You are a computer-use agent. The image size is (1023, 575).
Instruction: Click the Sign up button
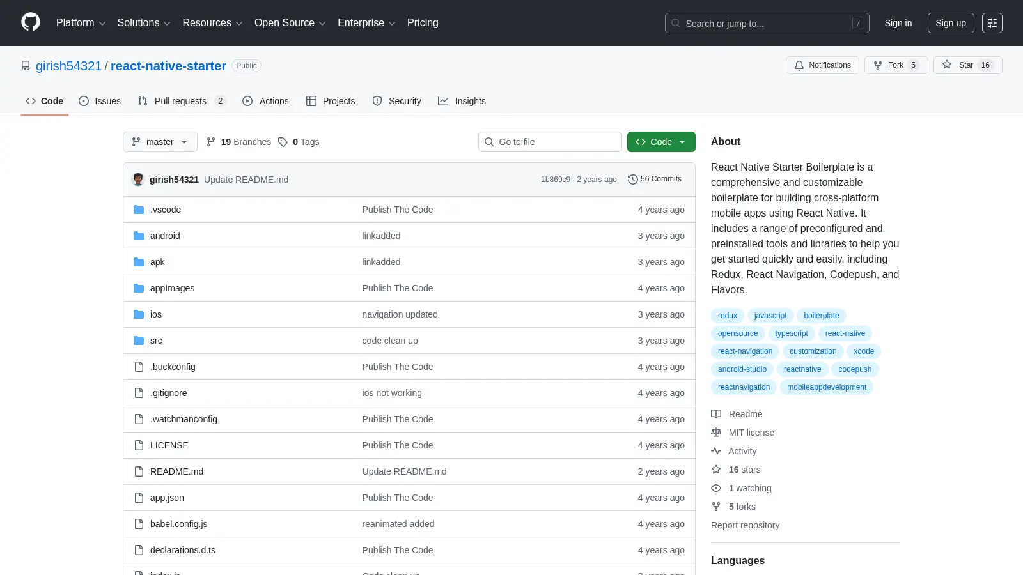click(x=951, y=23)
